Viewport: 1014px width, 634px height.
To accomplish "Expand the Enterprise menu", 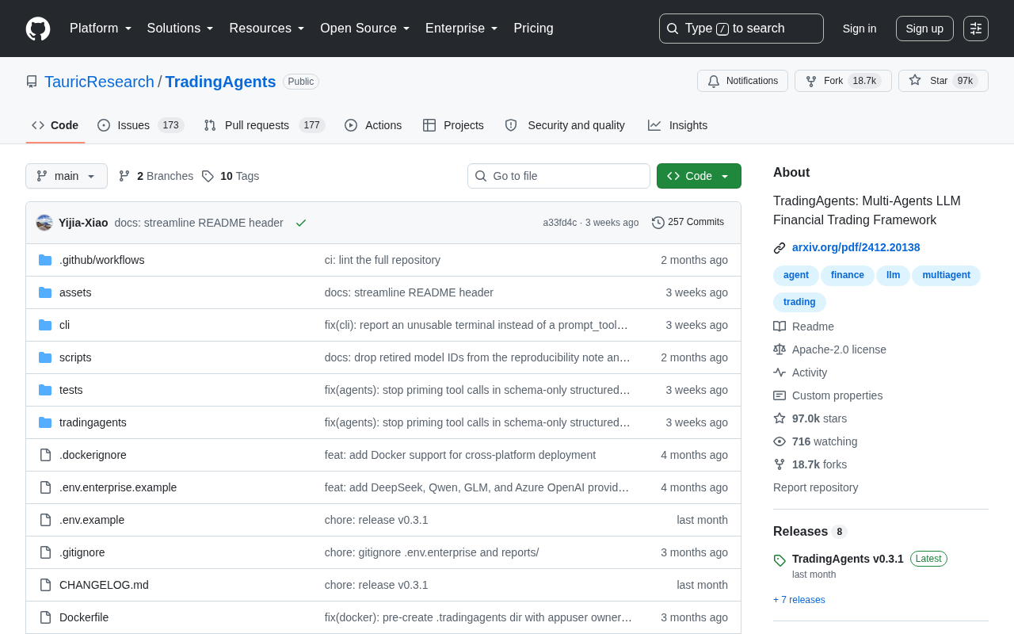I will (x=462, y=29).
